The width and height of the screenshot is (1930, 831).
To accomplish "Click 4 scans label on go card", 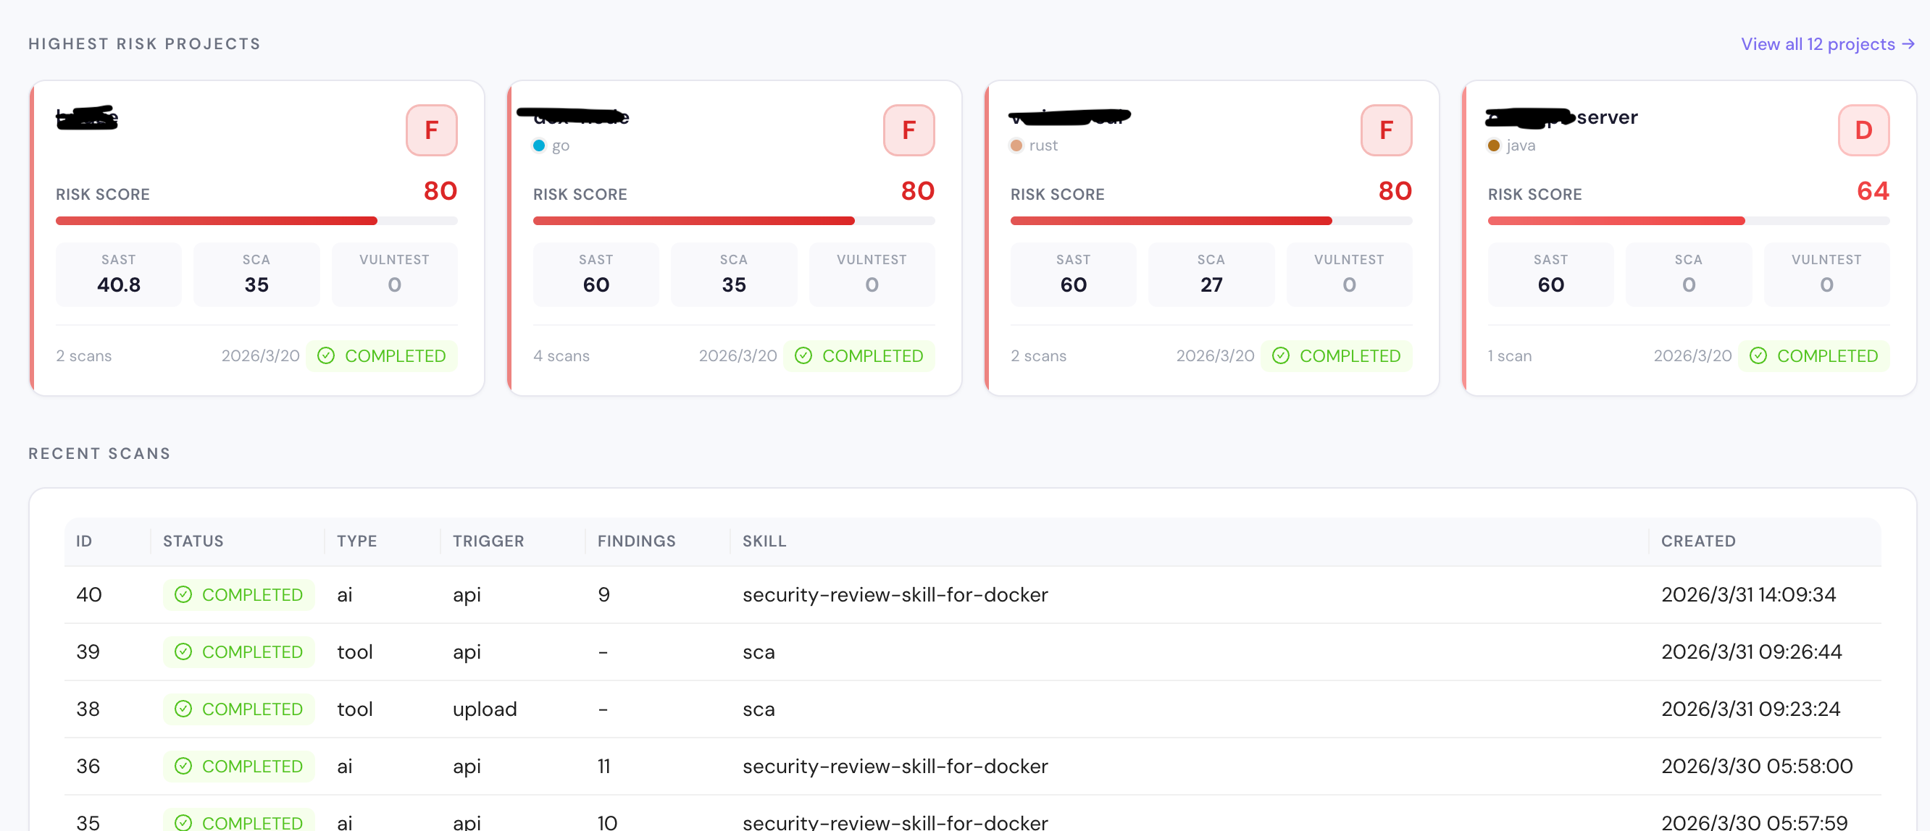I will click(x=561, y=355).
